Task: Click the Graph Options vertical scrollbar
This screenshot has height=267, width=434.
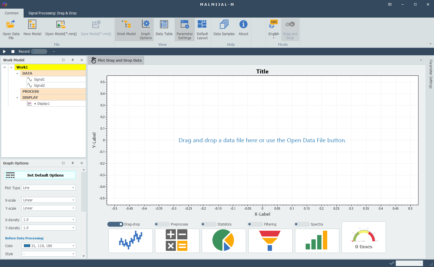Action: (83, 192)
